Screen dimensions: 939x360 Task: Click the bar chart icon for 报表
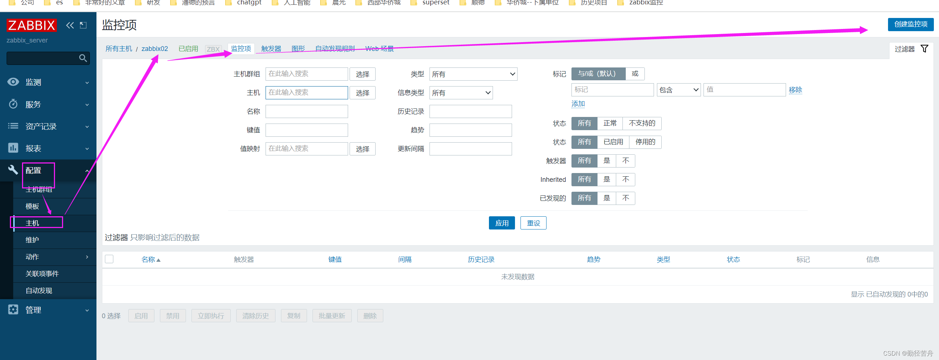13,148
